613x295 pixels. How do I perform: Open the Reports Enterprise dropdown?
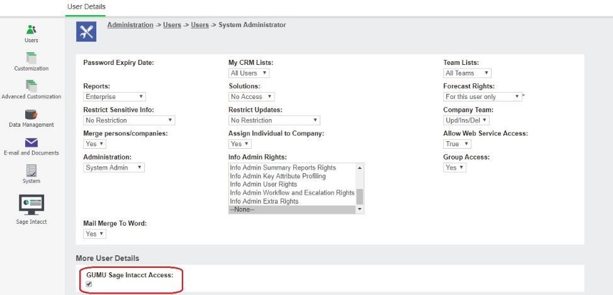pos(115,97)
